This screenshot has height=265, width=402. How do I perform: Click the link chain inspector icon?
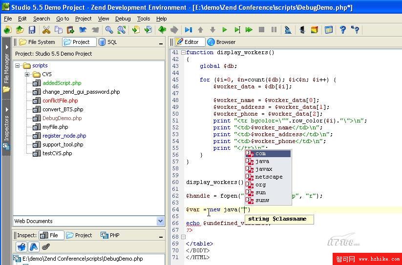point(46,247)
